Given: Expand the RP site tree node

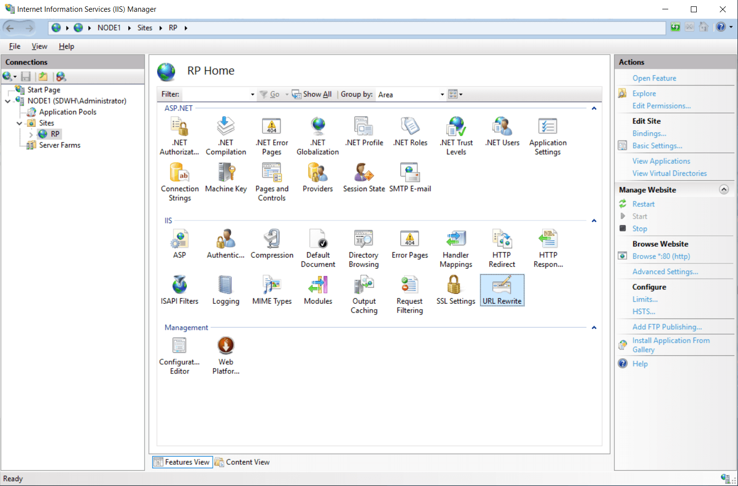Looking at the screenshot, I should tap(31, 134).
